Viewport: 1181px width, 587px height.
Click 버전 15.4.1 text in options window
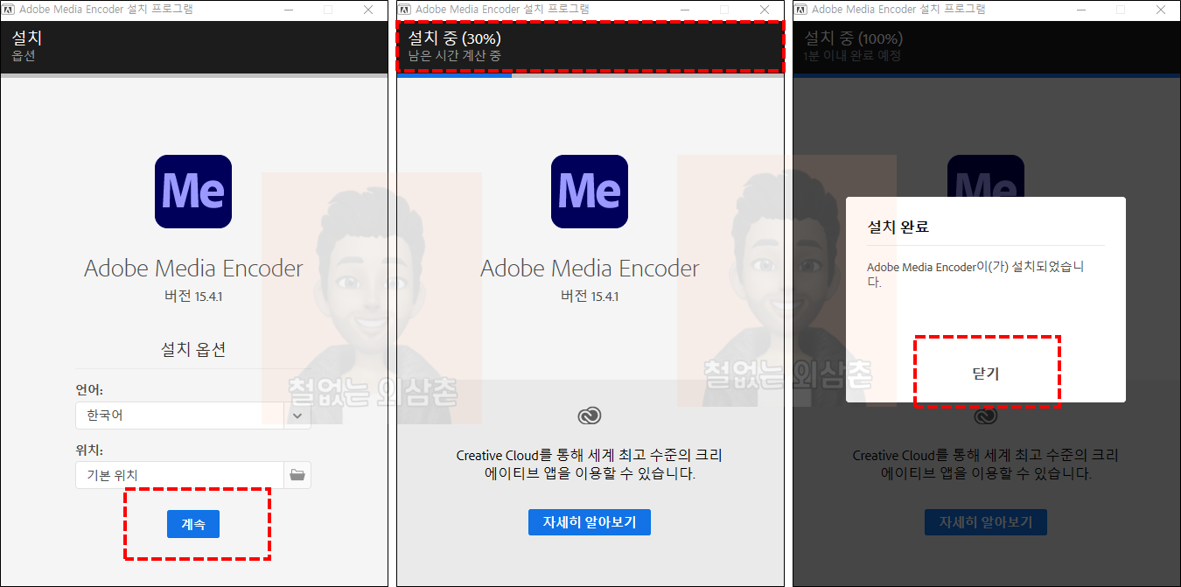coord(193,297)
